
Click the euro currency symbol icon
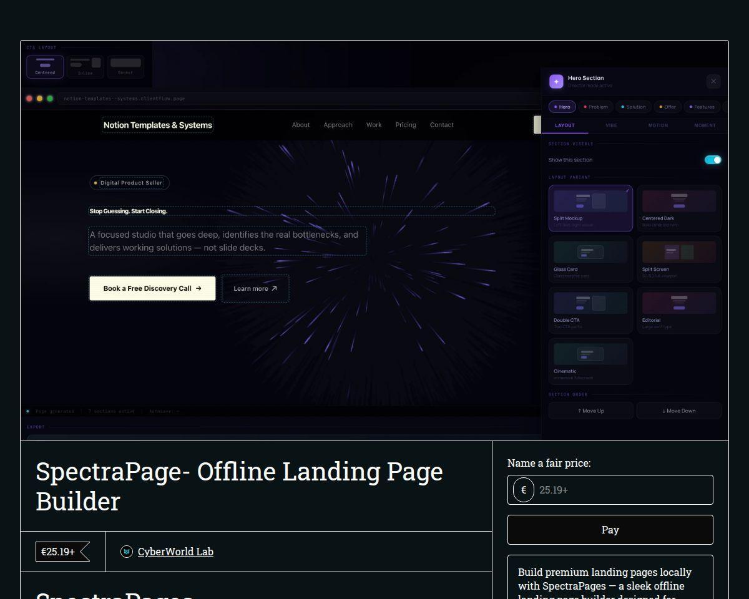524,490
